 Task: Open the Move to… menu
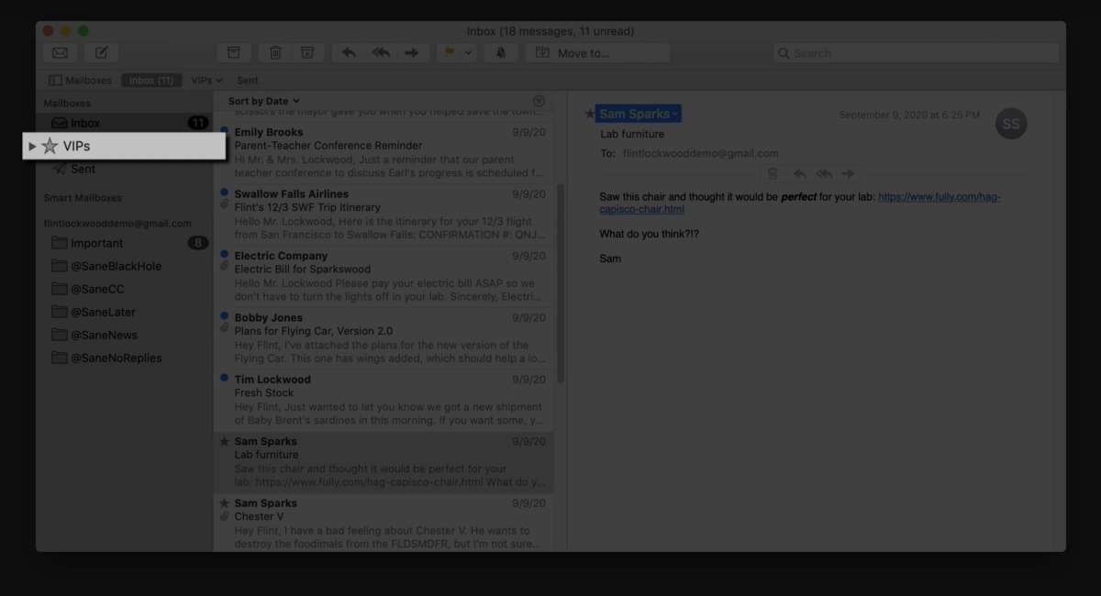(x=597, y=53)
